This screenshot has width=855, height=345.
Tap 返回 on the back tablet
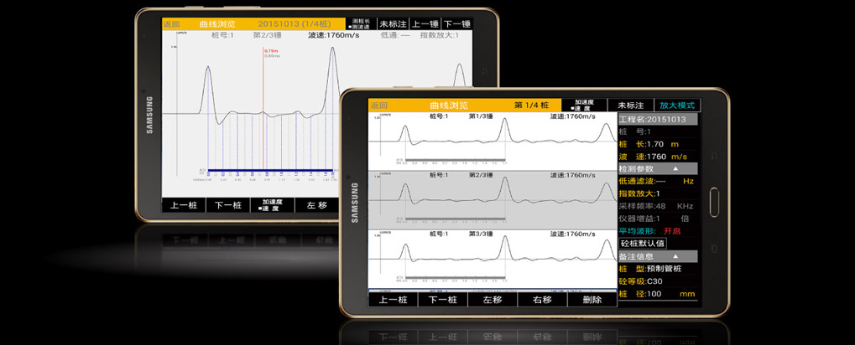171,24
